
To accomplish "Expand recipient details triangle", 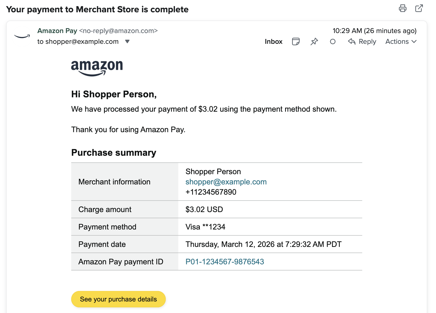I will (x=127, y=41).
